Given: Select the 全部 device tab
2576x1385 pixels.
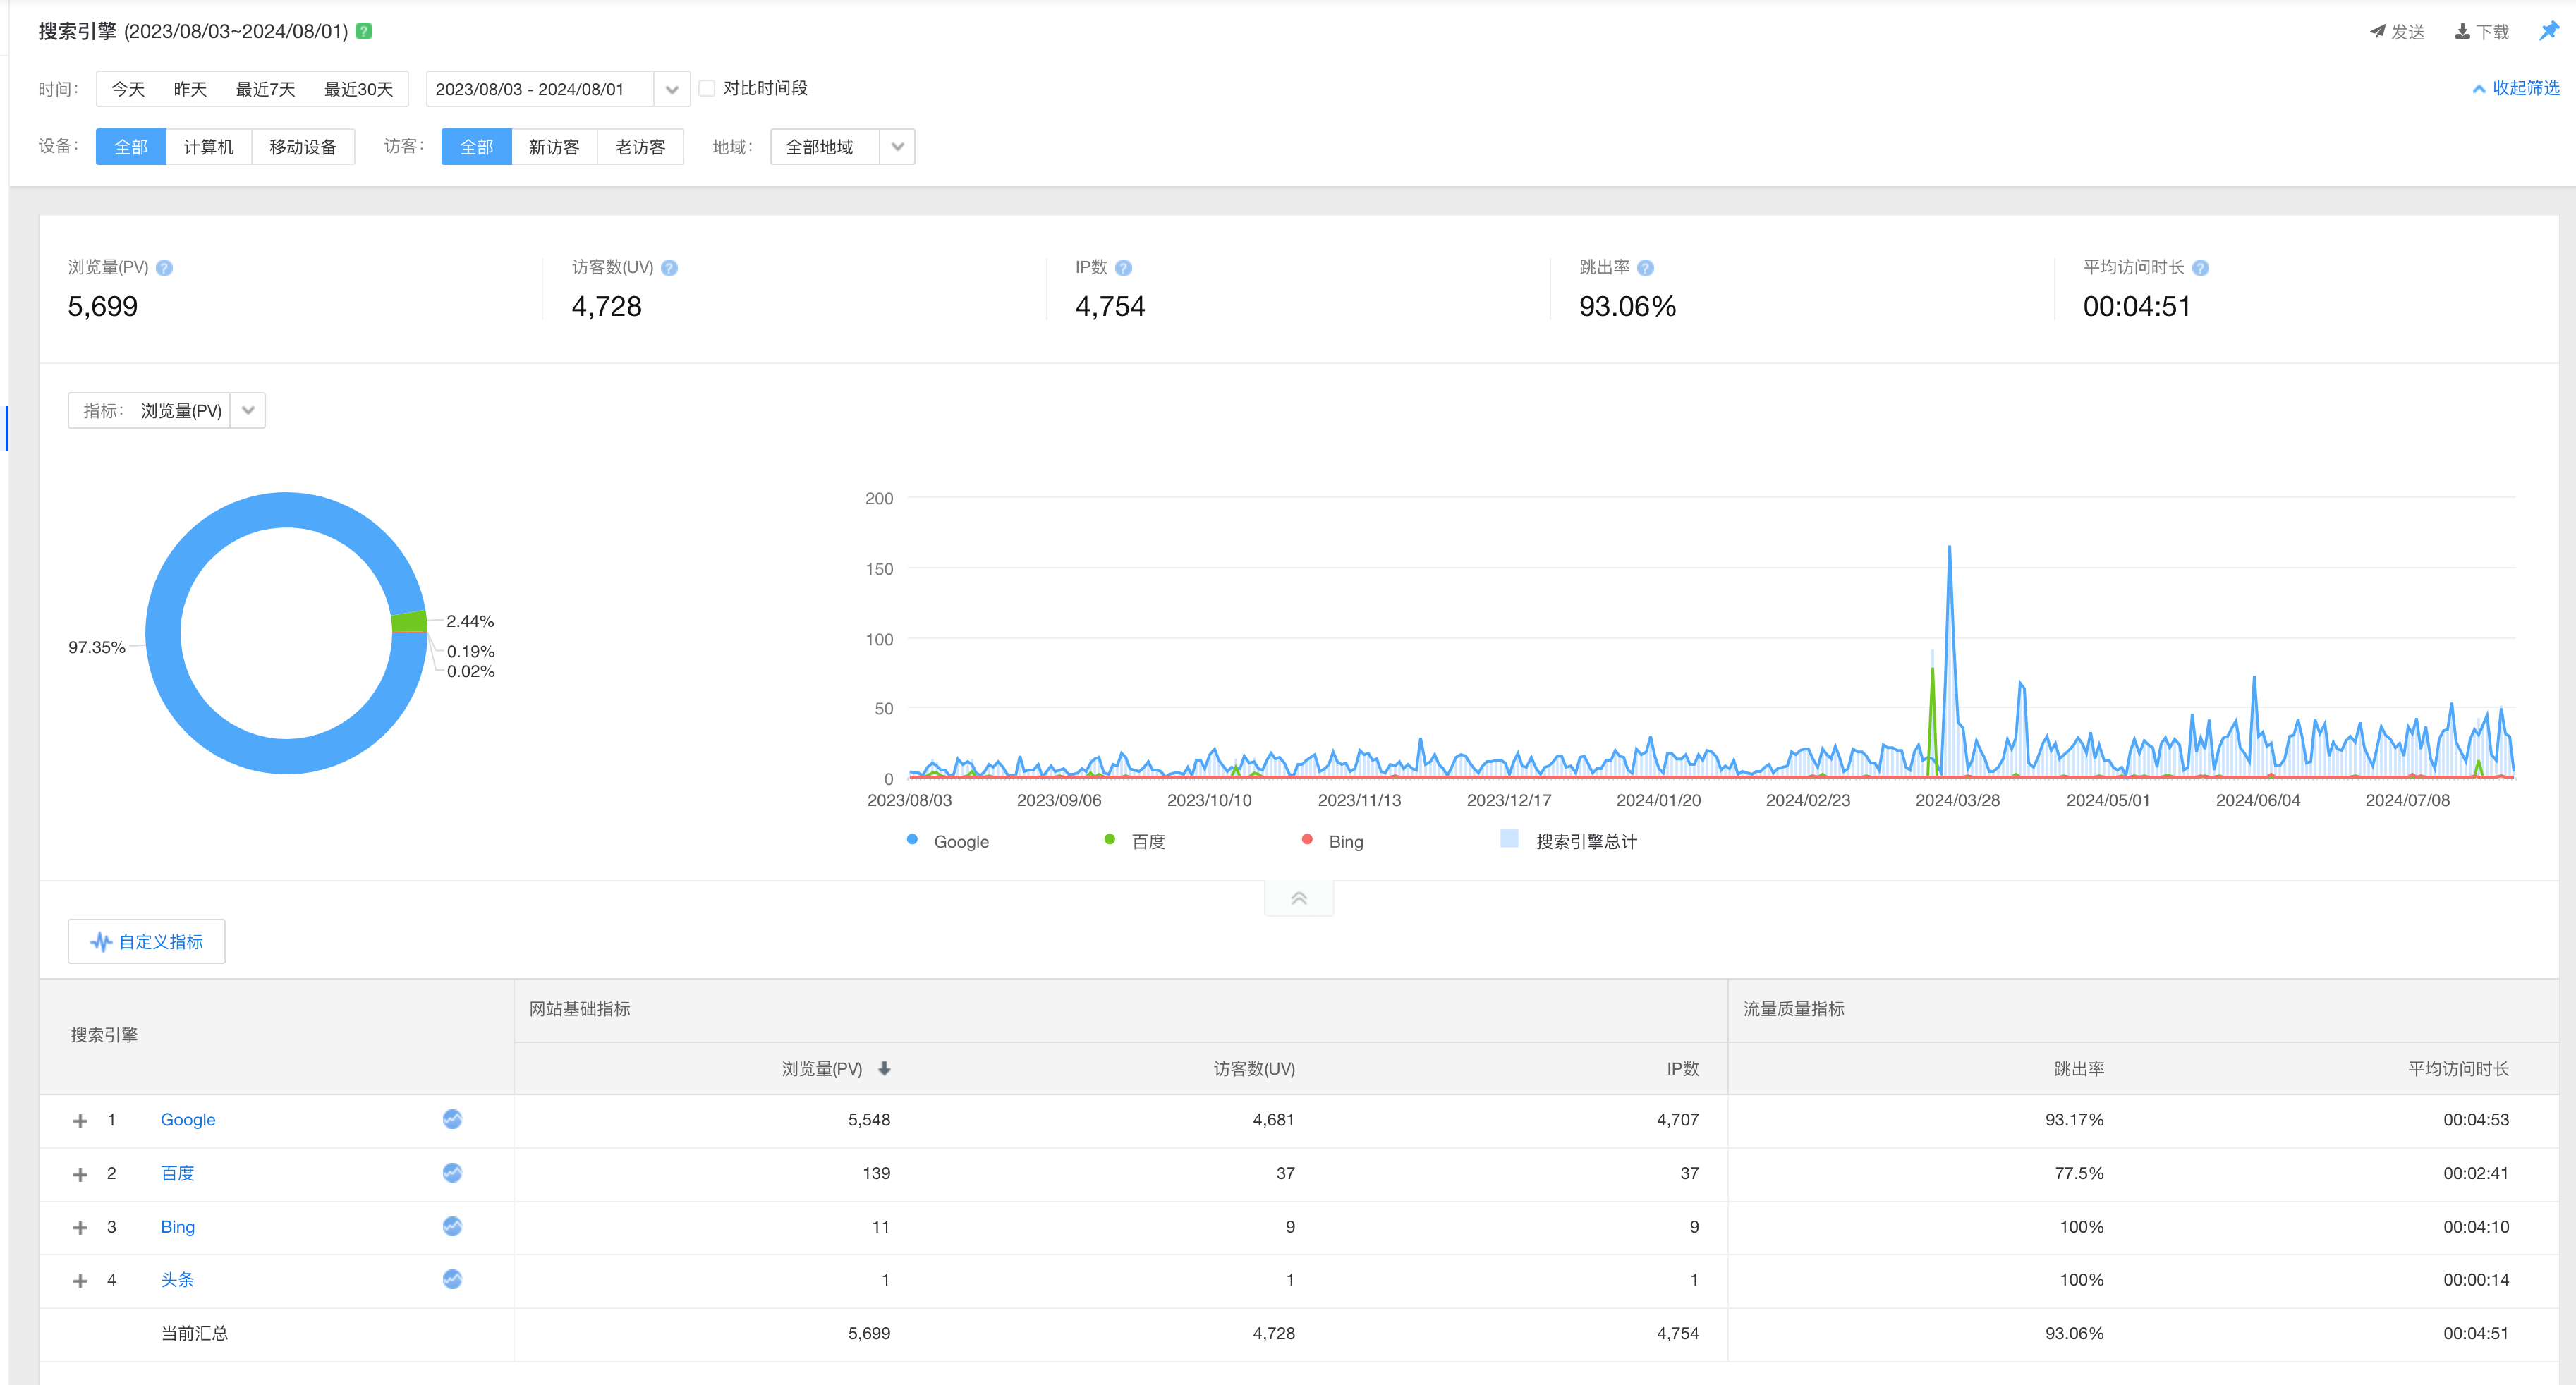Looking at the screenshot, I should (x=131, y=147).
